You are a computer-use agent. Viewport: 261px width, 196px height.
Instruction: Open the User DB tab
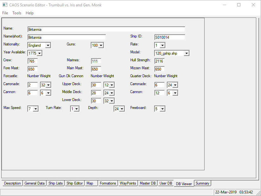(166, 183)
